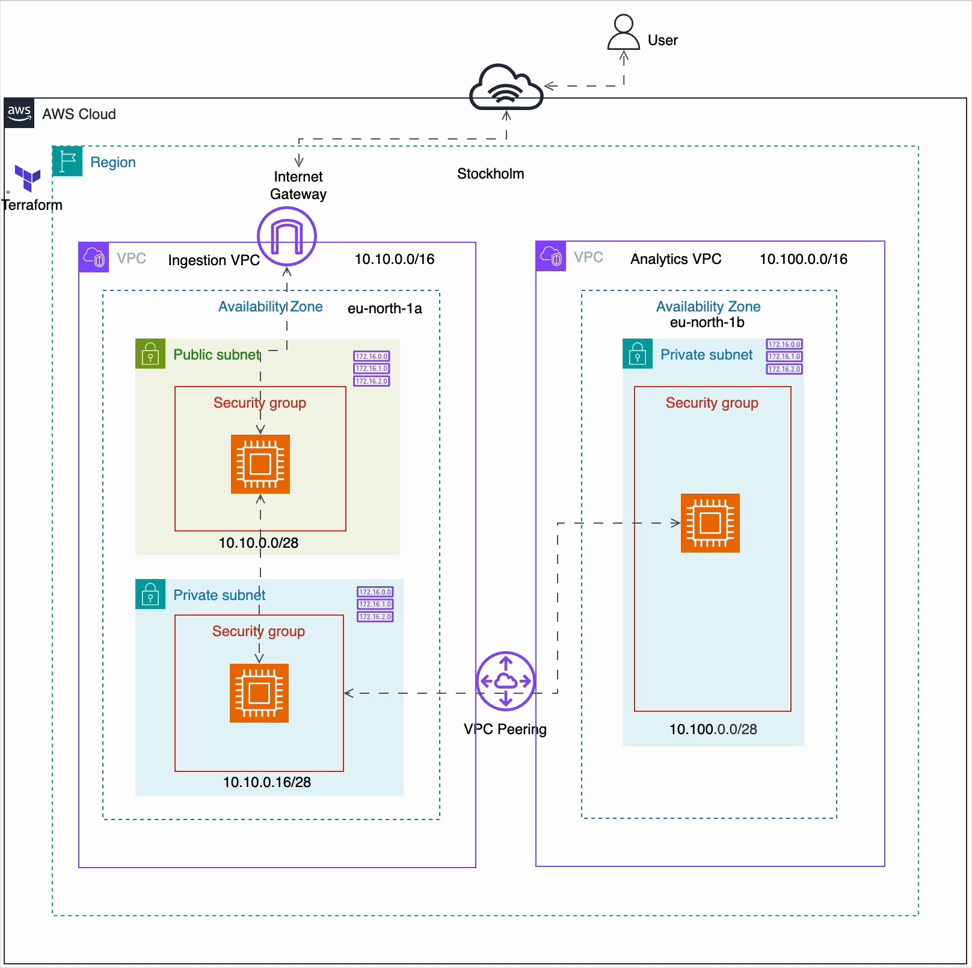The width and height of the screenshot is (972, 968).
Task: Click the 172.16.0.0 tag beside Public subnet
Action: coord(372,356)
